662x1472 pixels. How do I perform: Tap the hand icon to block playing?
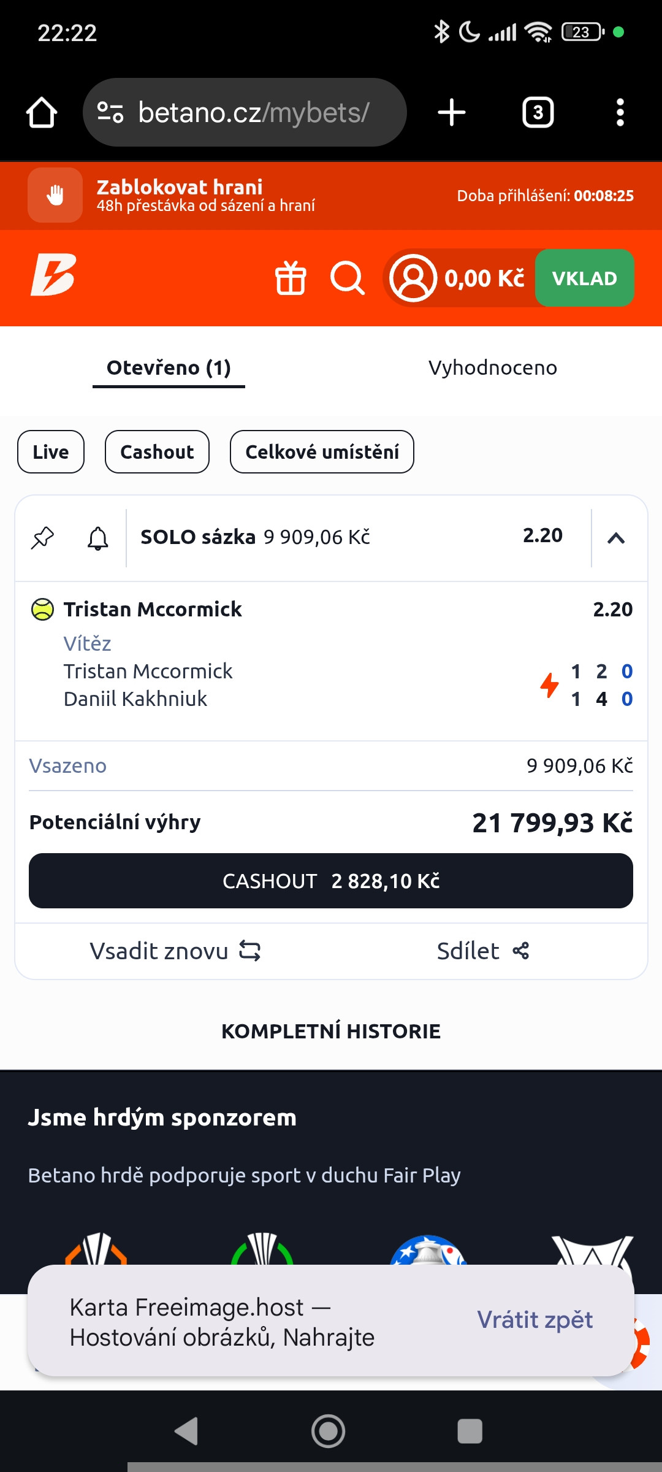55,195
